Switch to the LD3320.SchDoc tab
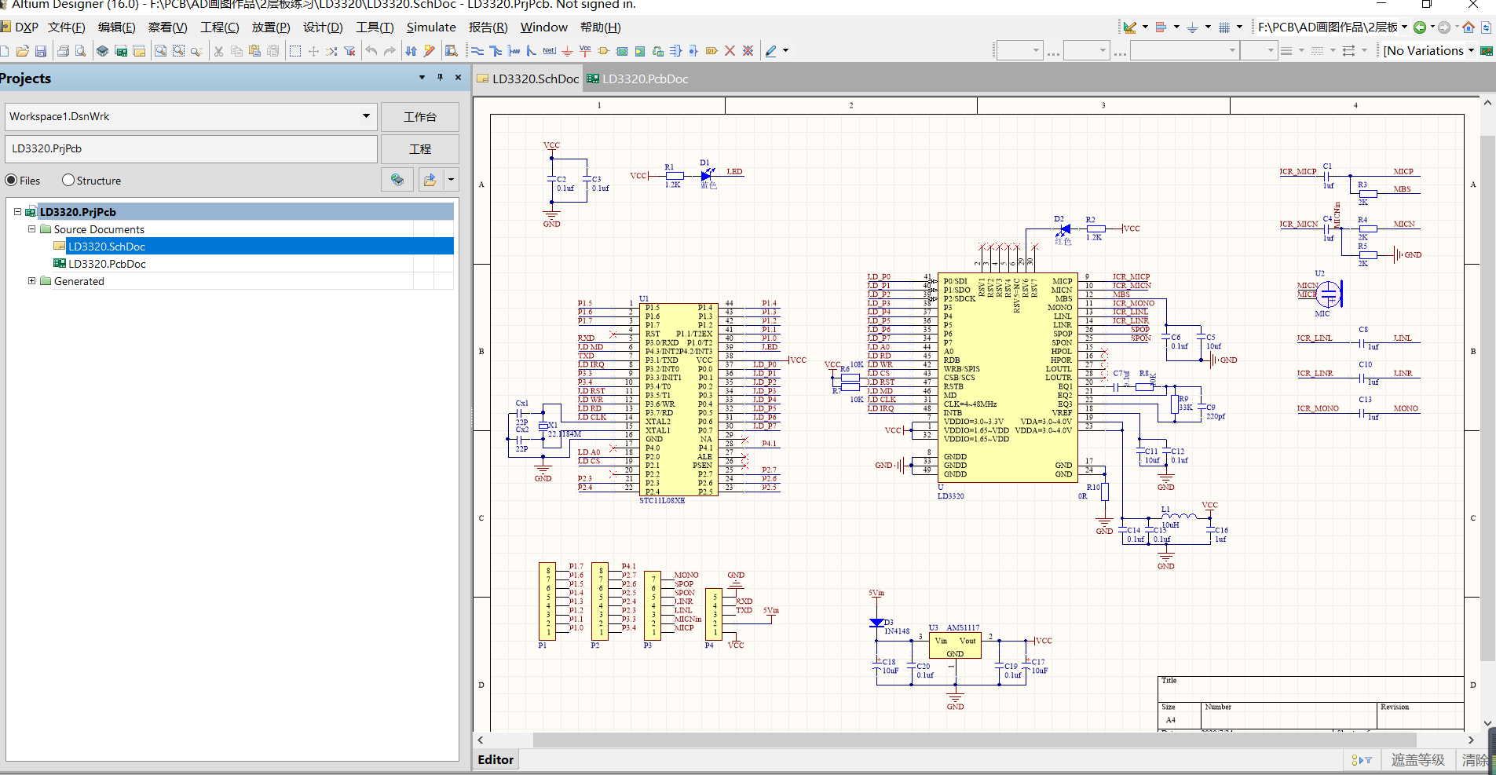 (x=528, y=79)
